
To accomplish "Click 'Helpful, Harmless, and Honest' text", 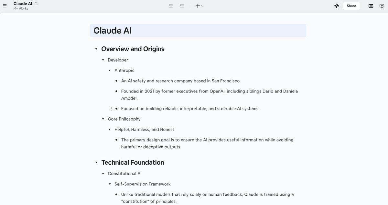I will [144, 130].
